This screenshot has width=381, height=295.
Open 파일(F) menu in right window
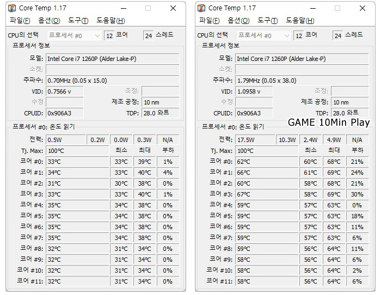[x=210, y=21]
